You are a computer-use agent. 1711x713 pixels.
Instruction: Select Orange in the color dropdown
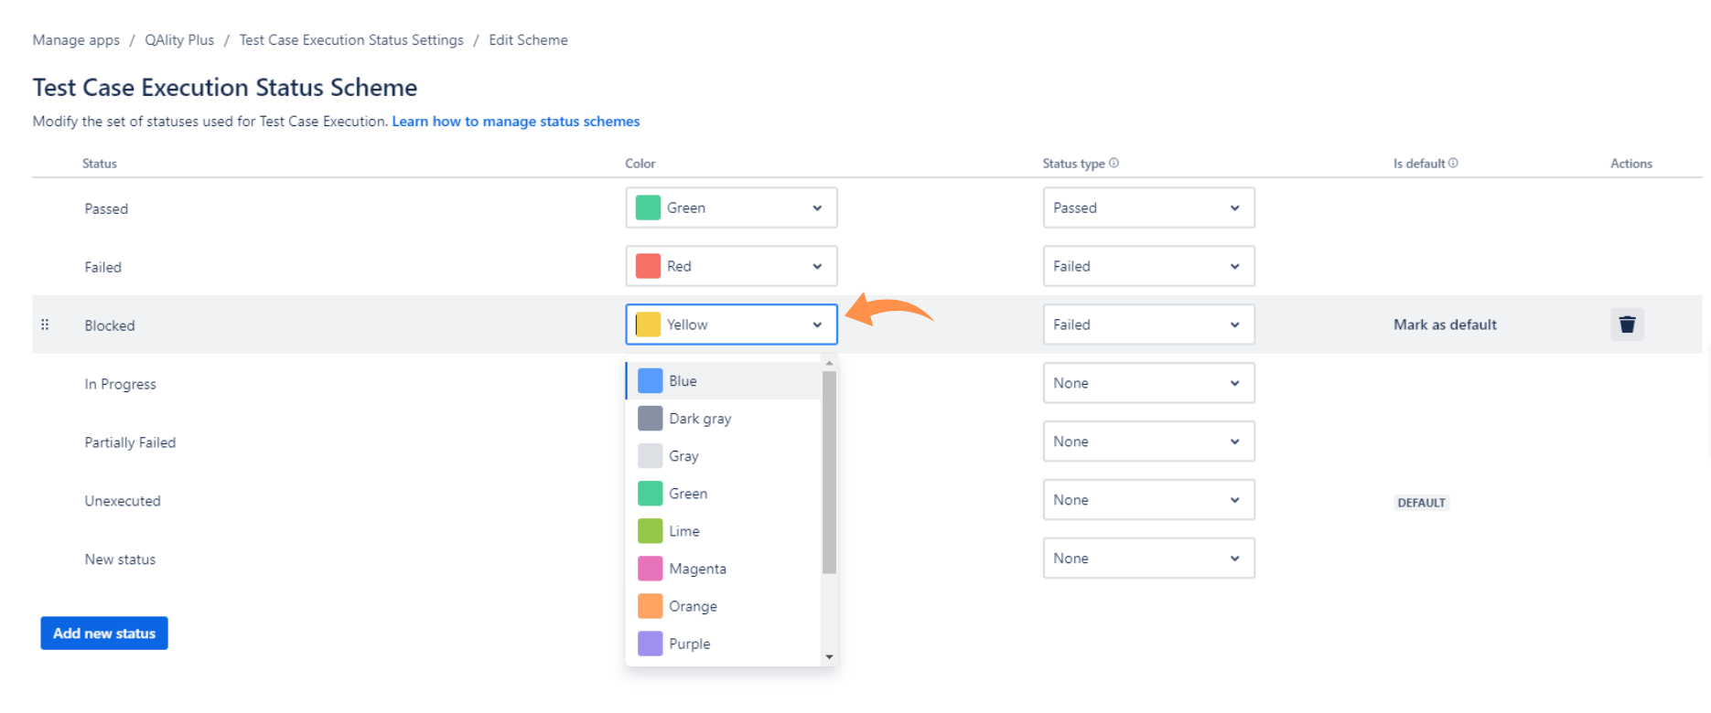pyautogui.click(x=723, y=606)
